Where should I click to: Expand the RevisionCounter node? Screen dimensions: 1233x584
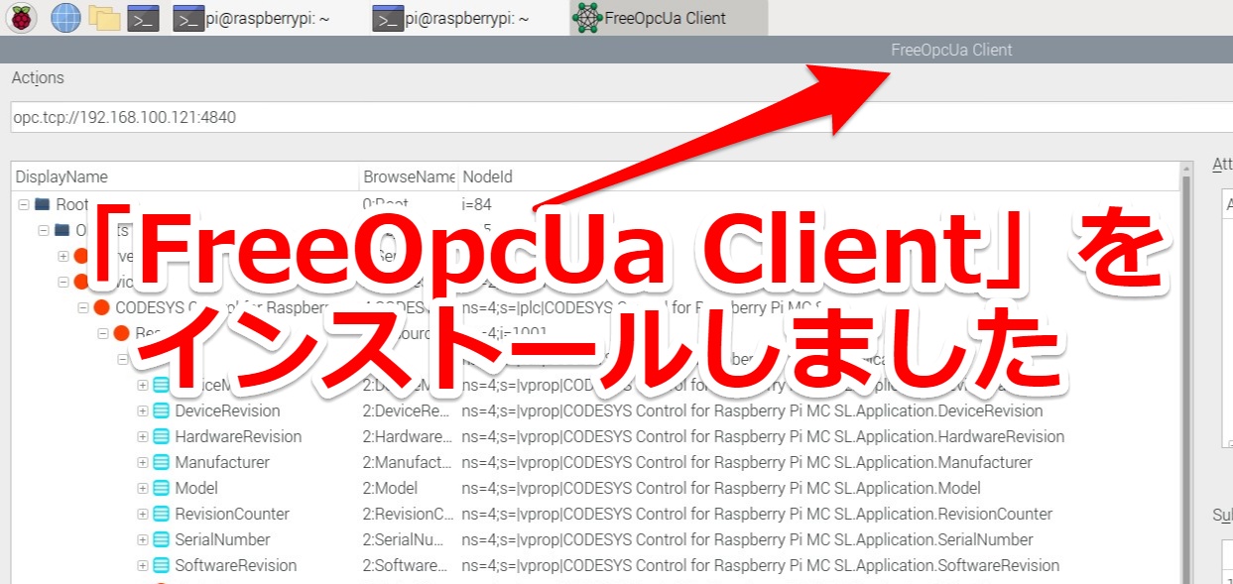tap(142, 514)
